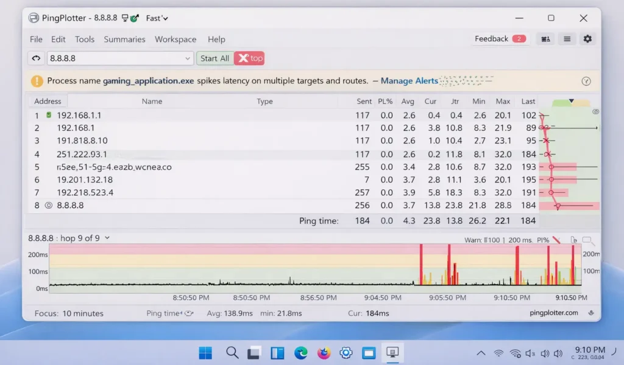The image size is (624, 365).
Task: Click the target circle icon on hop 8
Action: (49, 206)
